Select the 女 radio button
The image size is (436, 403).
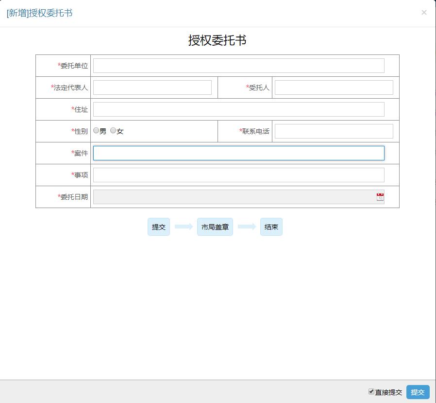coord(113,130)
